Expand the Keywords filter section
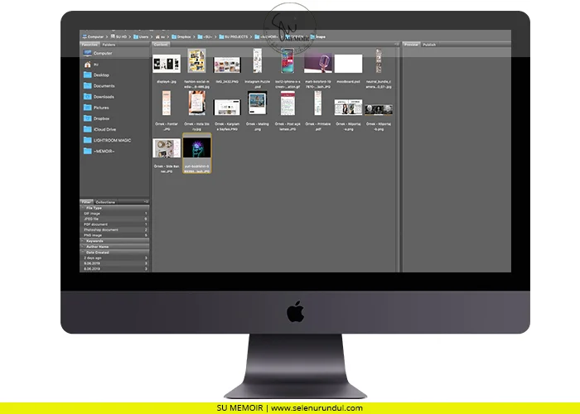The image size is (580, 414). (83, 241)
